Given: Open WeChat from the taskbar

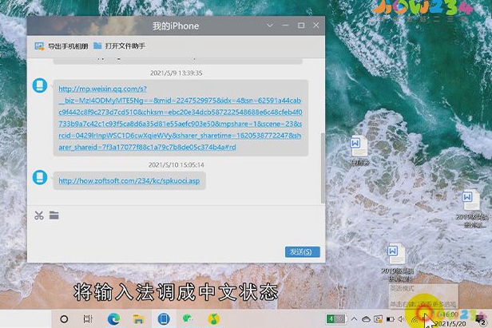Looking at the screenshot, I should point(188,319).
